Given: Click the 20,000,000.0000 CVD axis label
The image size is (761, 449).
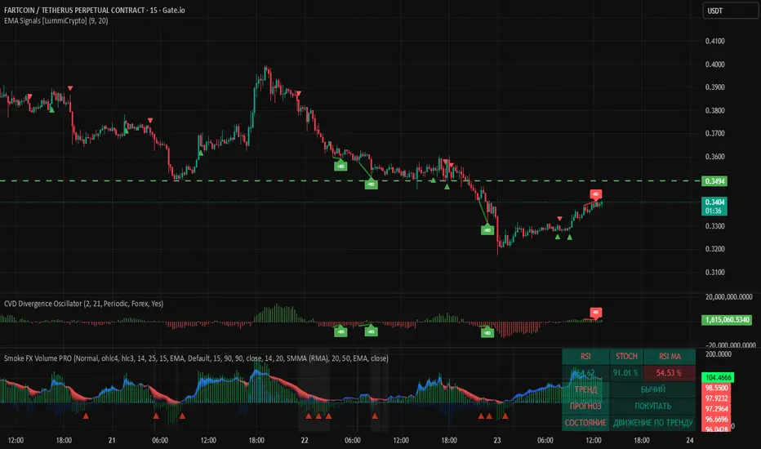Looking at the screenshot, I should coord(728,297).
